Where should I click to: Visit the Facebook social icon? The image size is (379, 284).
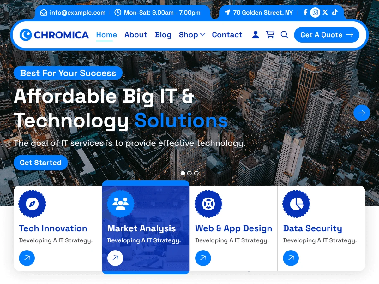305,13
